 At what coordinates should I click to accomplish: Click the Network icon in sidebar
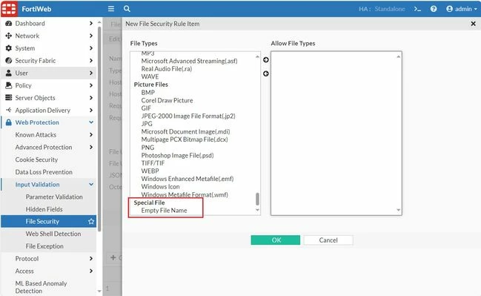point(9,36)
